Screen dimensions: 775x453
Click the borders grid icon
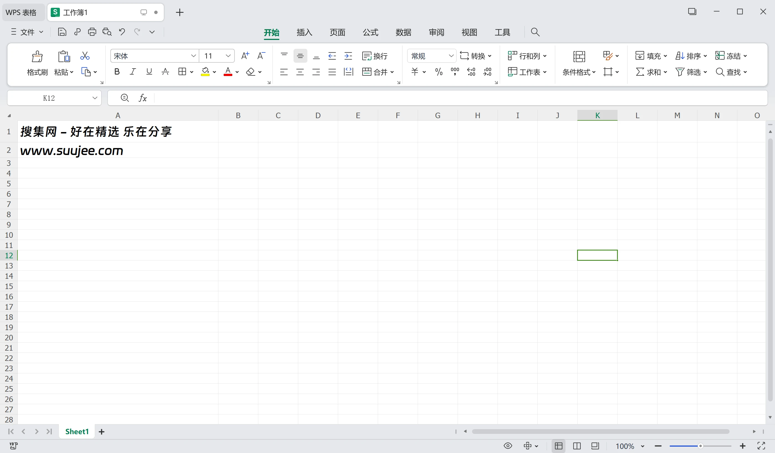(x=182, y=72)
